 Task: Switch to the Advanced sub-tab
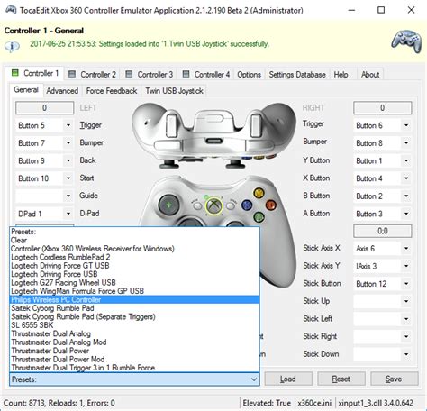[x=62, y=91]
